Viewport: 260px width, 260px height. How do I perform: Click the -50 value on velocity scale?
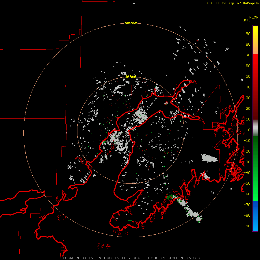point(247,183)
